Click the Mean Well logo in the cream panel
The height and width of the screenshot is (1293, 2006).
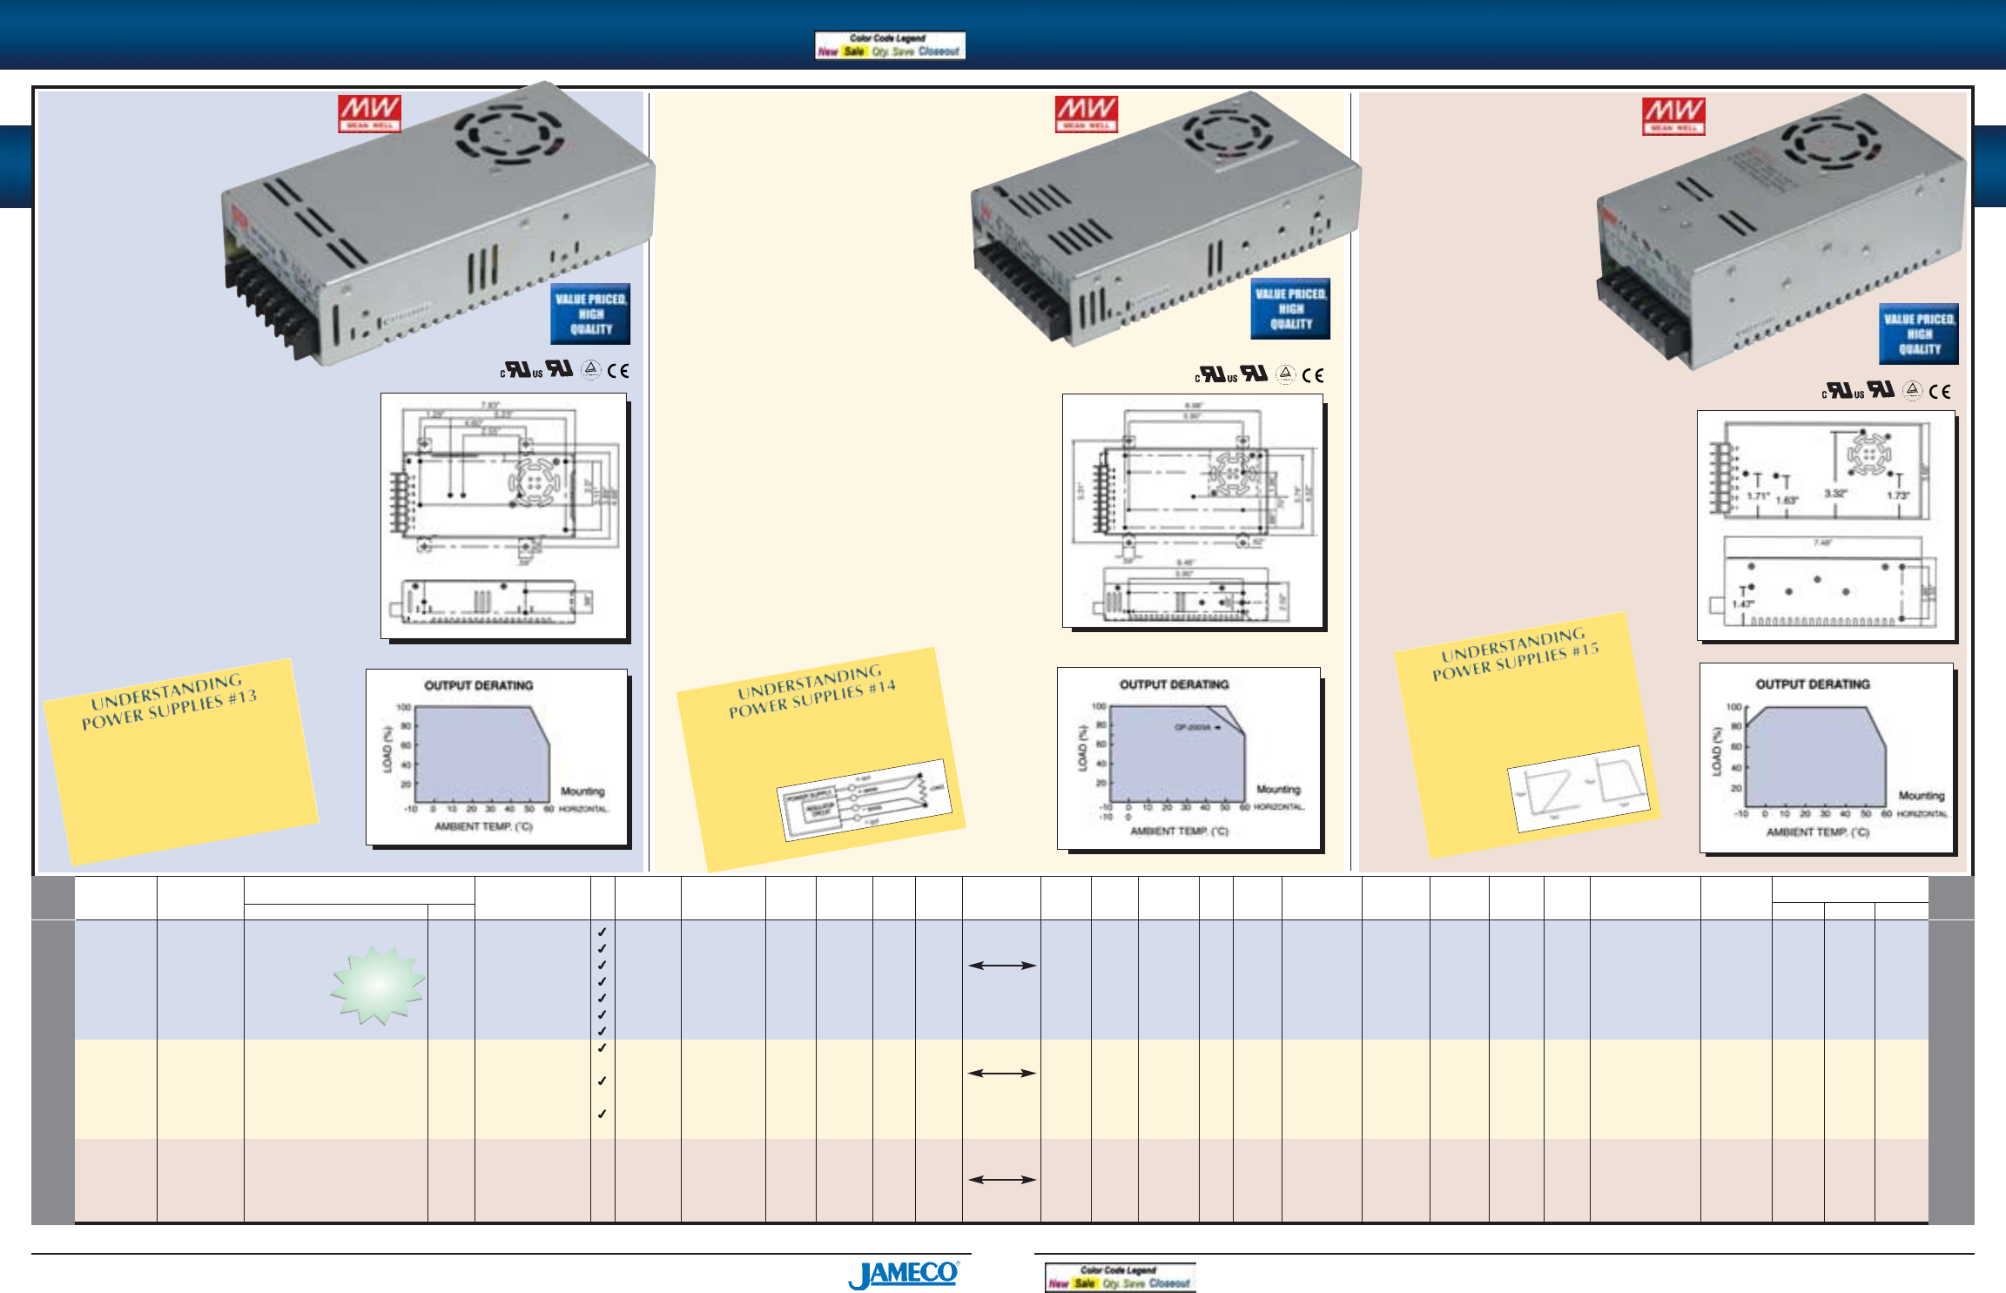[x=1086, y=114]
